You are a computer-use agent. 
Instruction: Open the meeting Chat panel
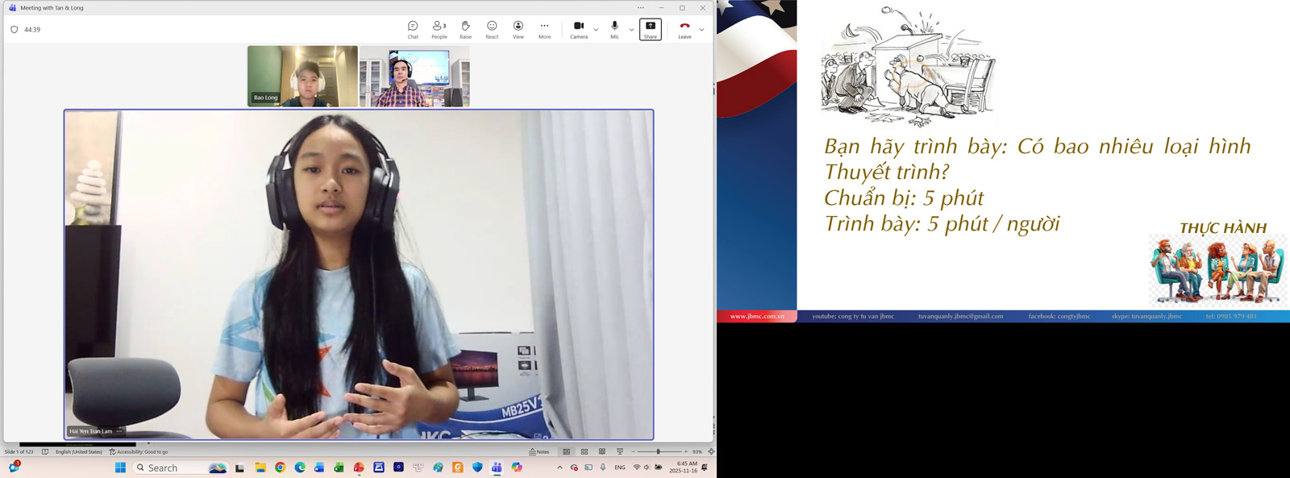[x=412, y=29]
